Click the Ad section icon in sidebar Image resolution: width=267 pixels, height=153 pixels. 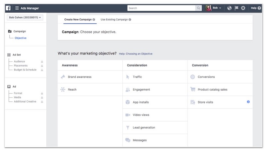[x=9, y=87]
